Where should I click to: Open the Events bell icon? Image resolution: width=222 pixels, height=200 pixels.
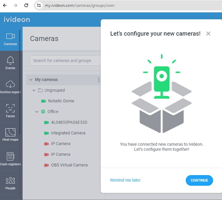[10, 60]
